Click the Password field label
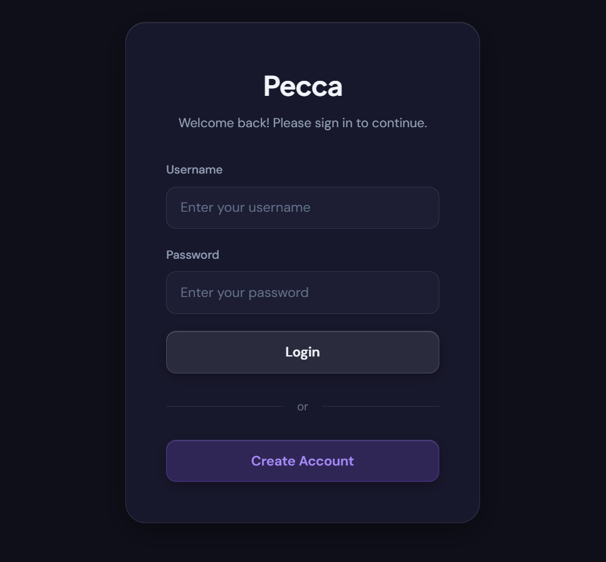606x562 pixels. point(192,254)
